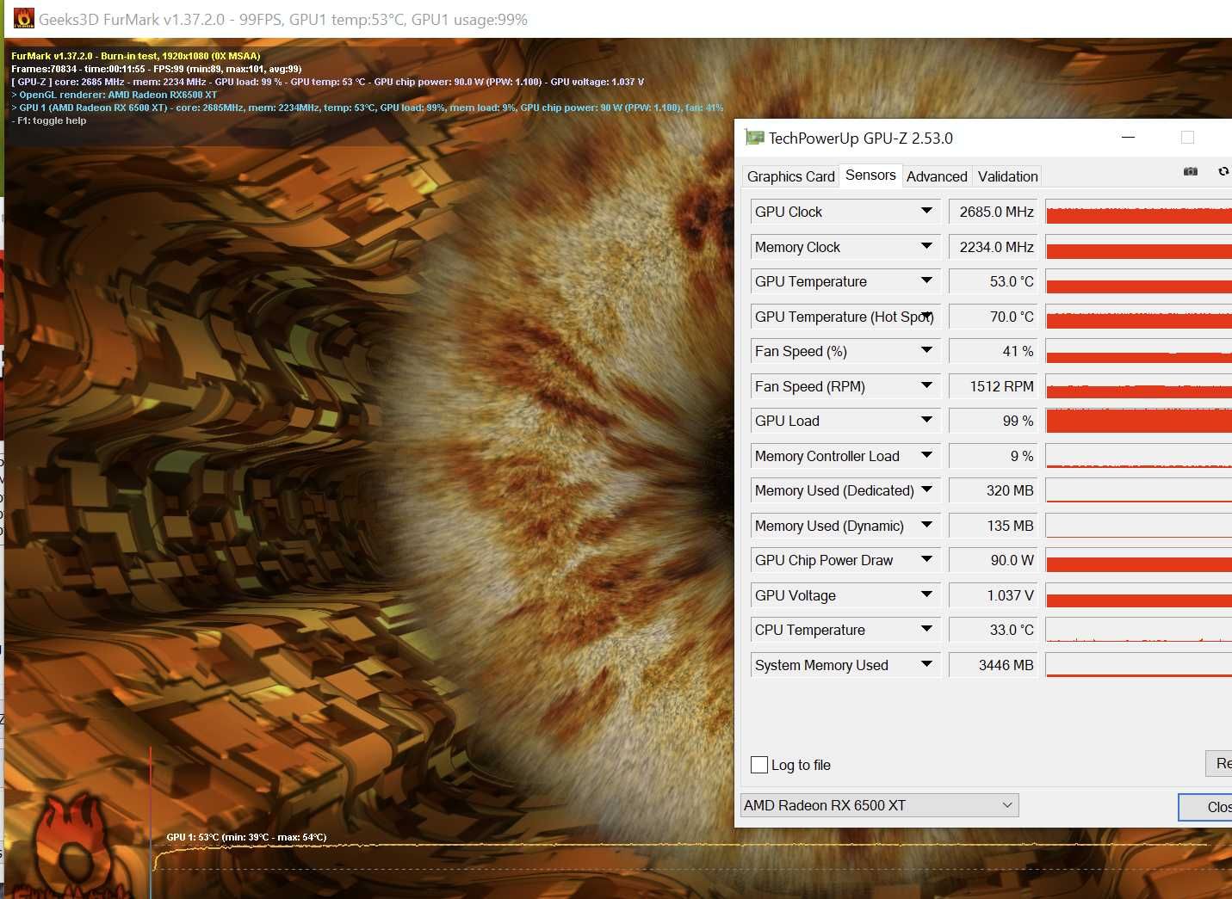The height and width of the screenshot is (899, 1232).
Task: Click the OpenGL renderer line in FurMark
Action: (114, 95)
